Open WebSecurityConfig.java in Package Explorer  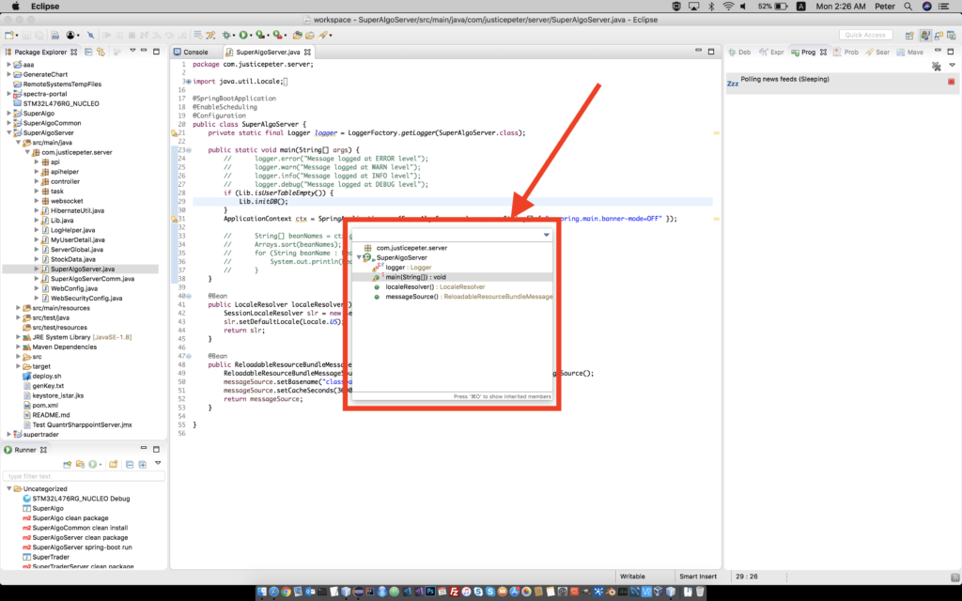click(x=86, y=298)
